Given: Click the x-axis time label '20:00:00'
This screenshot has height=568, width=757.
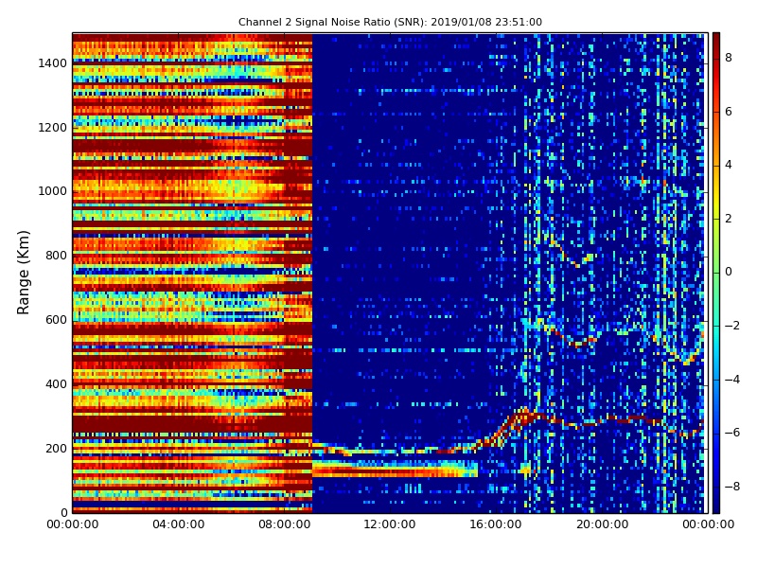Looking at the screenshot, I should 602,524.
